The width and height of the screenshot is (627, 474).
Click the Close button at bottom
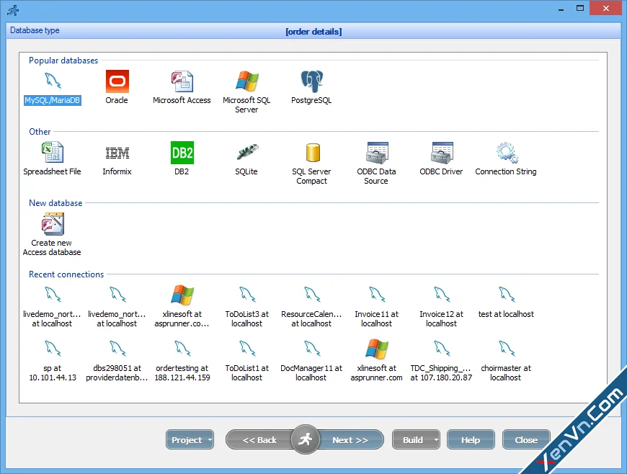[526, 439]
